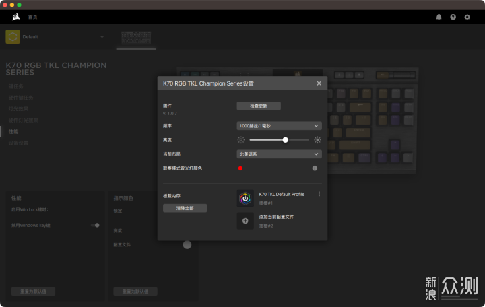Close the K70 settings dialog
The image size is (485, 307).
coord(319,83)
